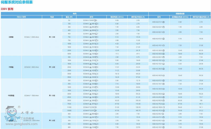
Task: Select the ECMA-F 1500 r/min series cell
Action: (x=31, y=95)
